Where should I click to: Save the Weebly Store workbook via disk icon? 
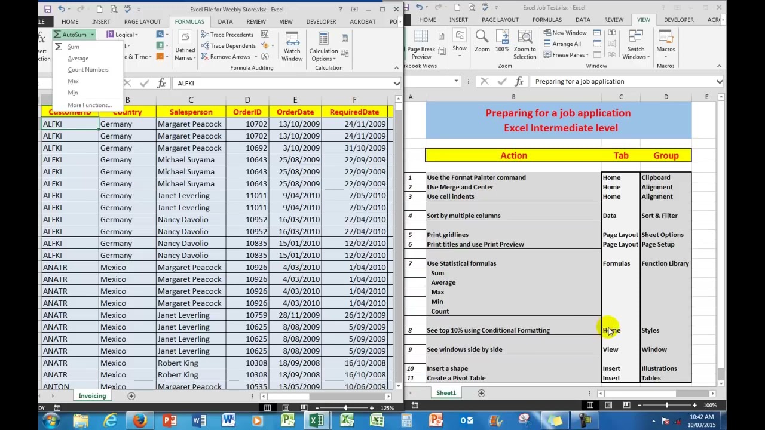point(47,9)
